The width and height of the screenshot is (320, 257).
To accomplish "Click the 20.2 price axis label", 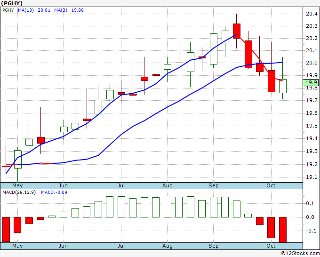I will (x=312, y=39).
